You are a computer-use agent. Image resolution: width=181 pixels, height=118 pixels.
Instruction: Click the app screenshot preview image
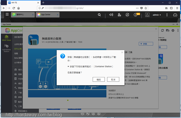coord(67,73)
